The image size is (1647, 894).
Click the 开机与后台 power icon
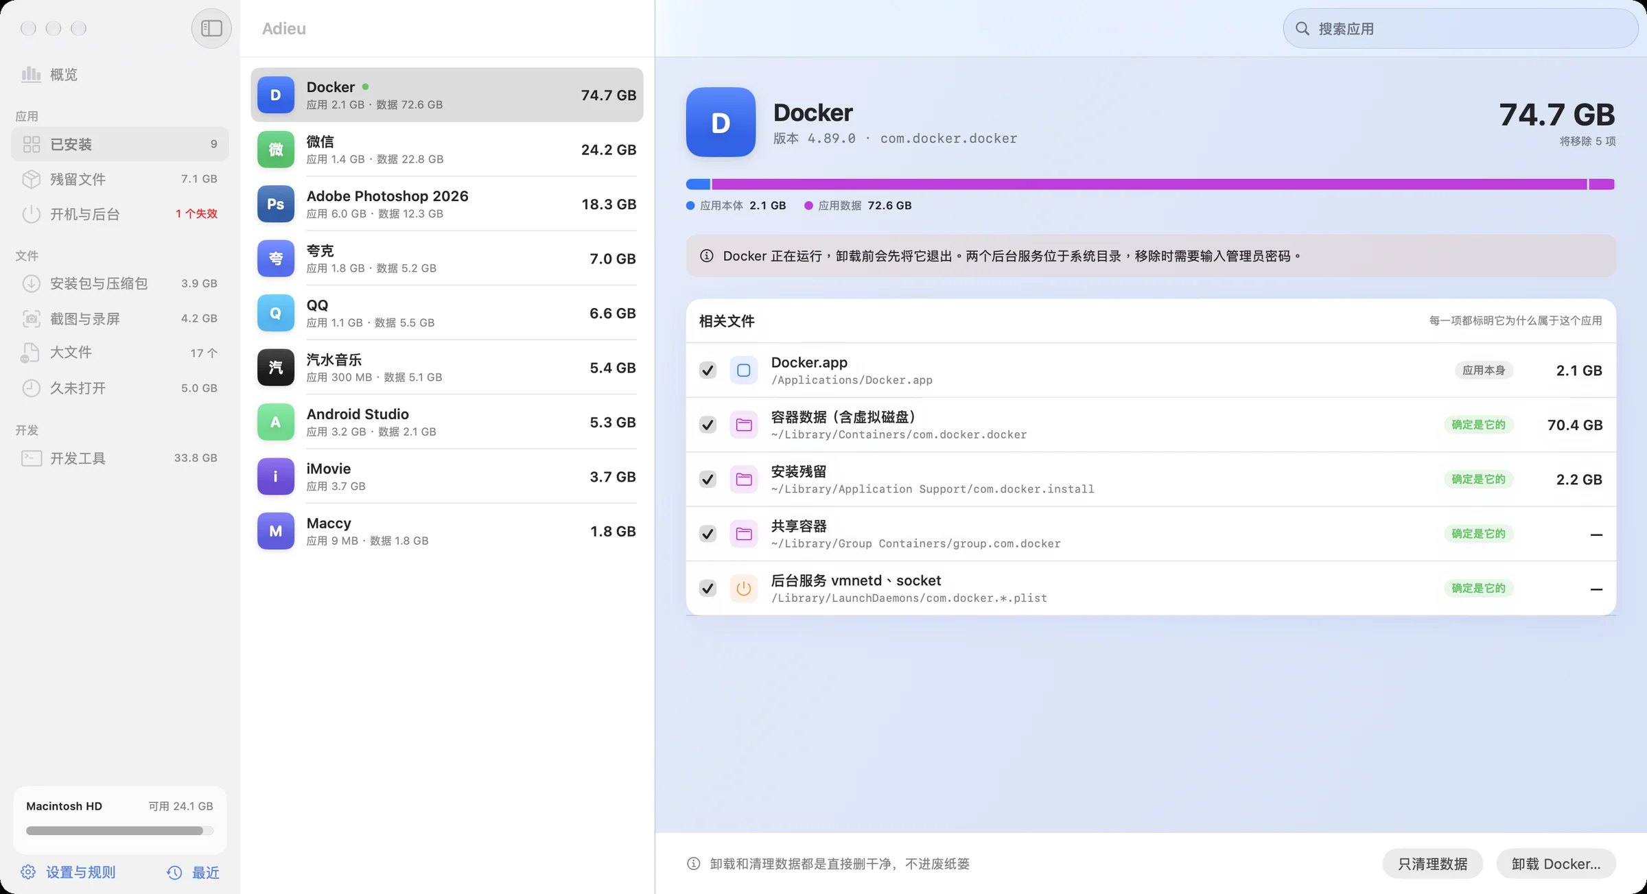coord(32,214)
